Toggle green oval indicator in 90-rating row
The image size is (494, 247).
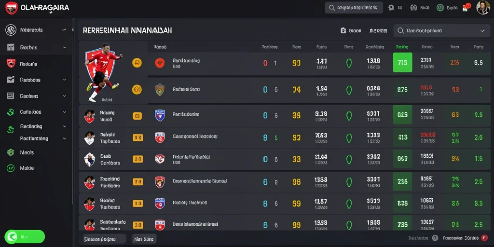point(349,63)
